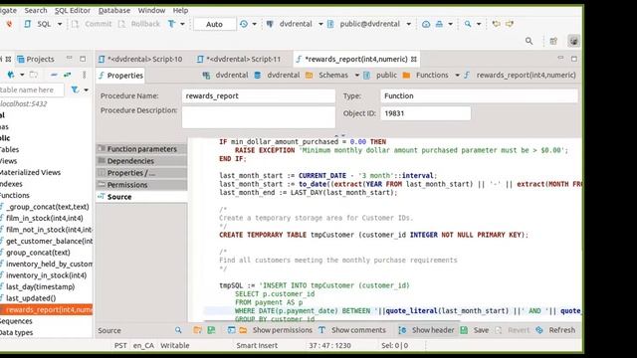Open transaction mode dropdown arrow
This screenshot has height=358, width=637.
coord(182,24)
